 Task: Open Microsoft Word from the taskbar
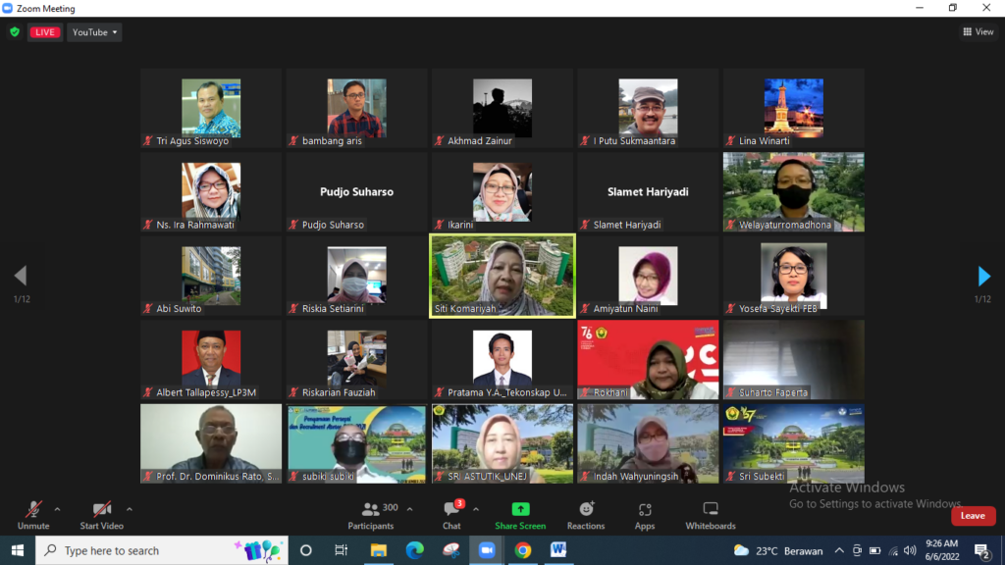(x=558, y=550)
